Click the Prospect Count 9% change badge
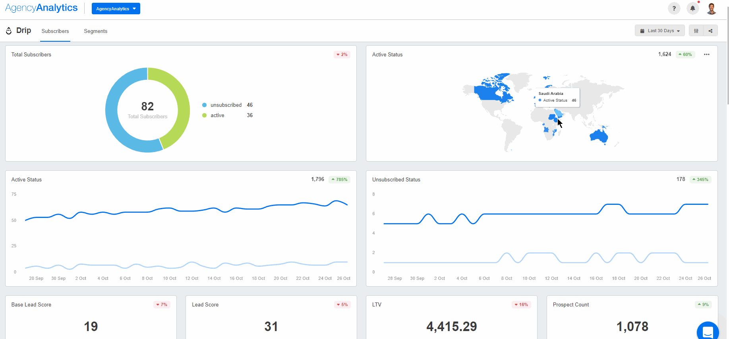This screenshot has width=729, height=339. click(x=703, y=304)
